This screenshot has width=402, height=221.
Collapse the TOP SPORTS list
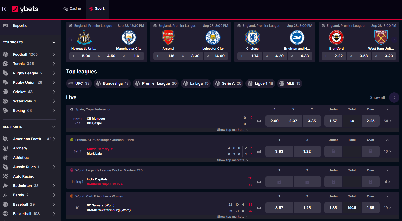[54, 42]
